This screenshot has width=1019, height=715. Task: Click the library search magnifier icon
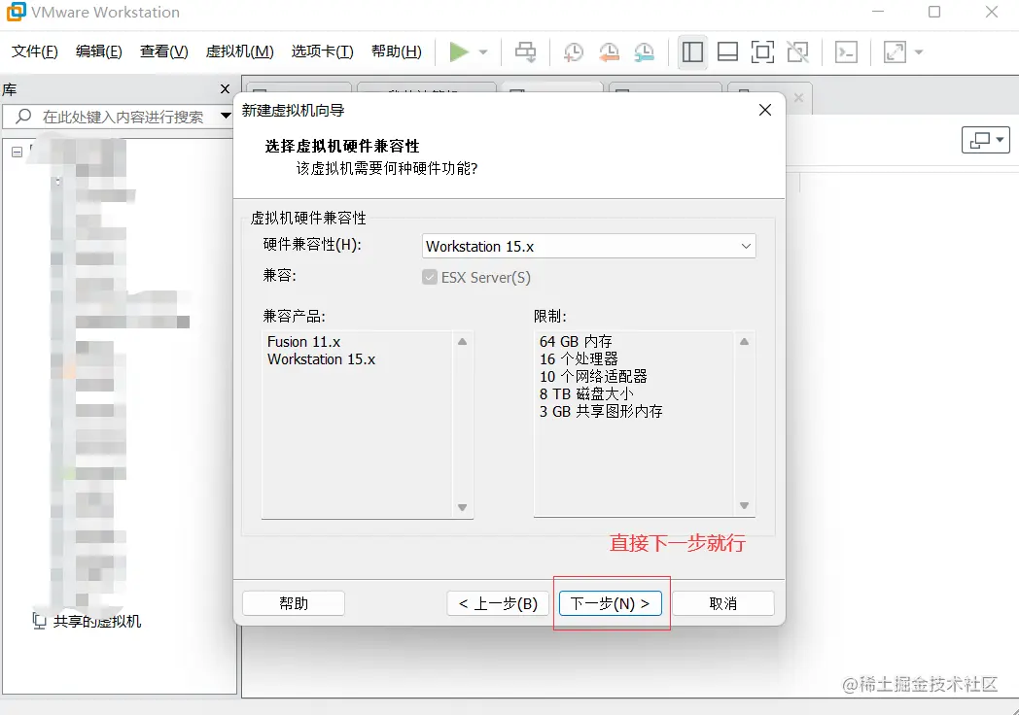tap(23, 117)
